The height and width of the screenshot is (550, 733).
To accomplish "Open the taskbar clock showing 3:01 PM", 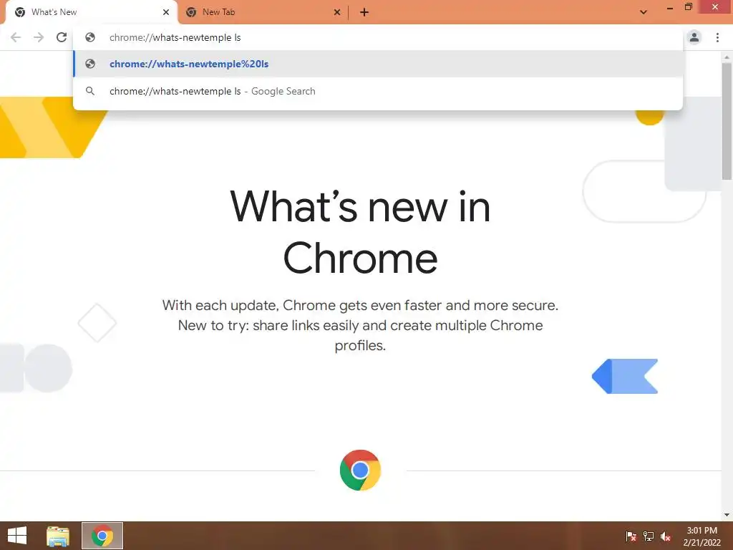I will (702, 536).
